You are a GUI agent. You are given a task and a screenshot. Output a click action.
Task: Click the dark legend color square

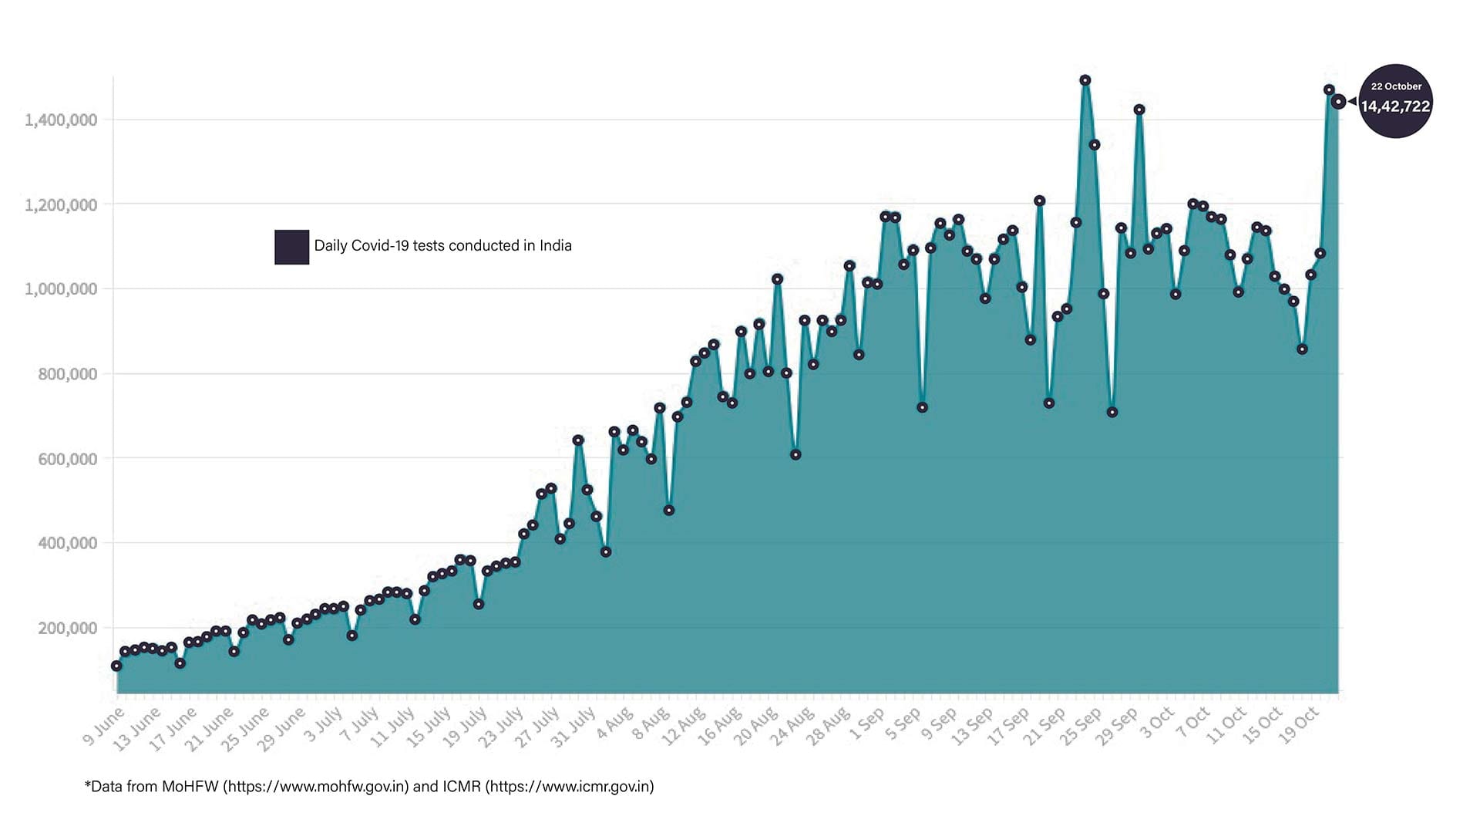point(291,247)
